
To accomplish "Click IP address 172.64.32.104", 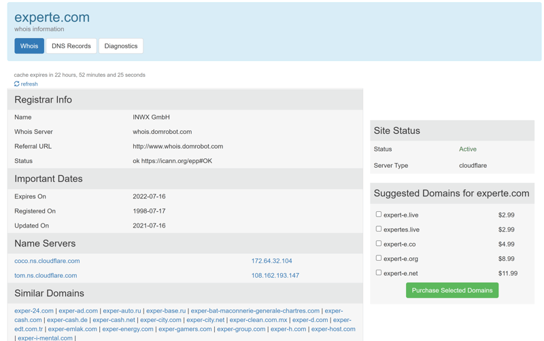I will click(271, 261).
